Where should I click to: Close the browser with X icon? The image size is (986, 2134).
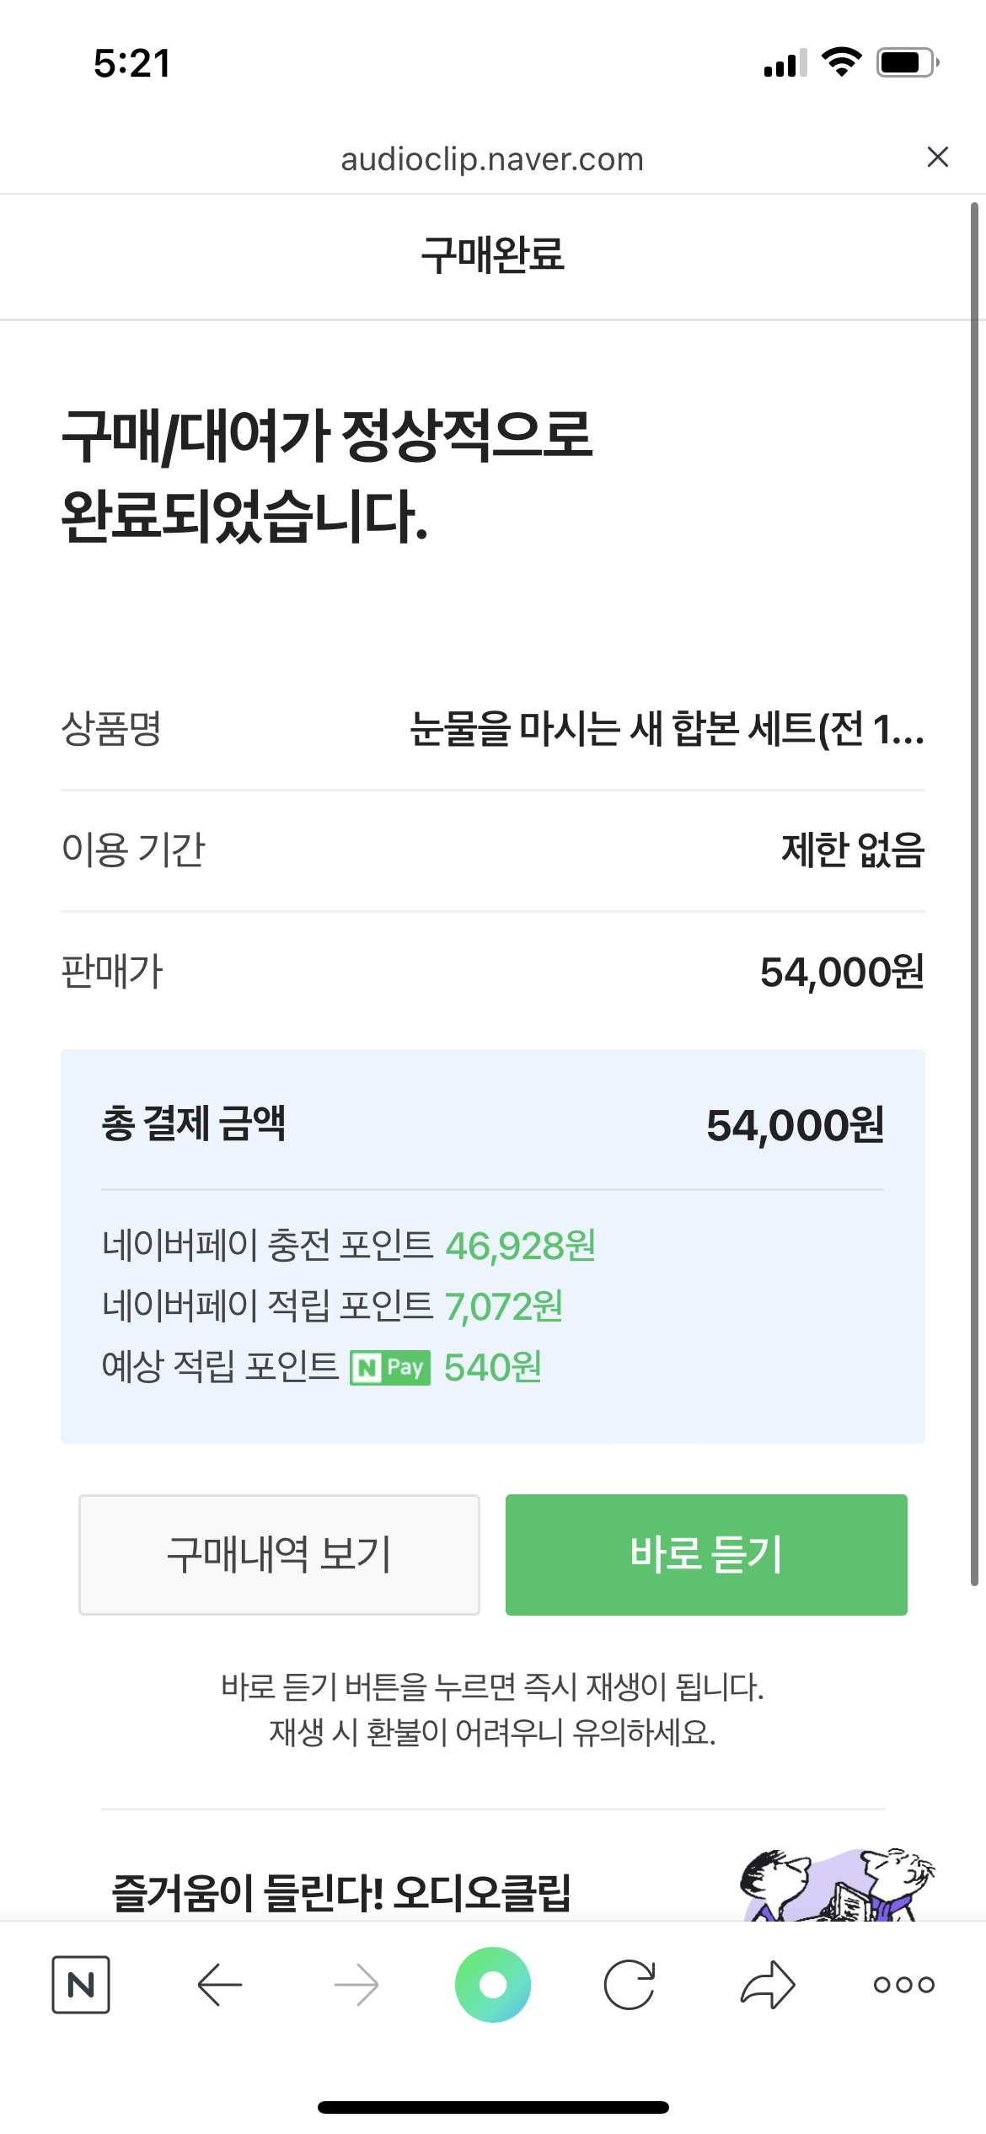(938, 157)
